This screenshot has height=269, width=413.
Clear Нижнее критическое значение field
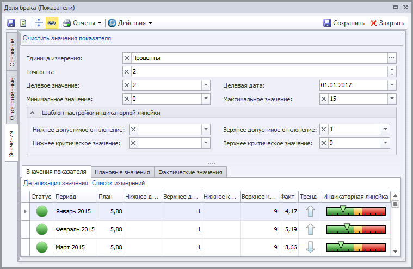click(x=133, y=143)
